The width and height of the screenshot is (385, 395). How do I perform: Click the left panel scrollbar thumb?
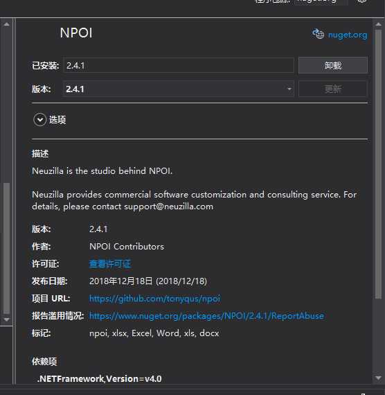point(7,248)
